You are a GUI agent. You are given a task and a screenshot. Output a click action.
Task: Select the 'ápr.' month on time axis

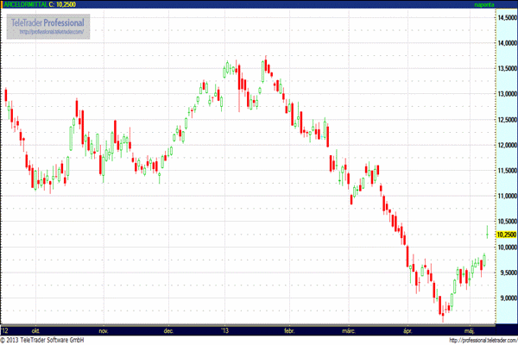click(407, 330)
